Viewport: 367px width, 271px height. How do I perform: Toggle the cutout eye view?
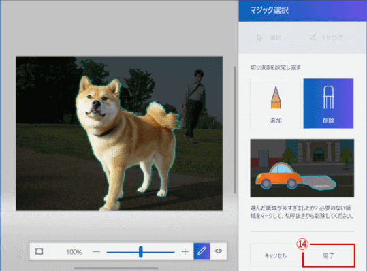pyautogui.click(x=219, y=251)
